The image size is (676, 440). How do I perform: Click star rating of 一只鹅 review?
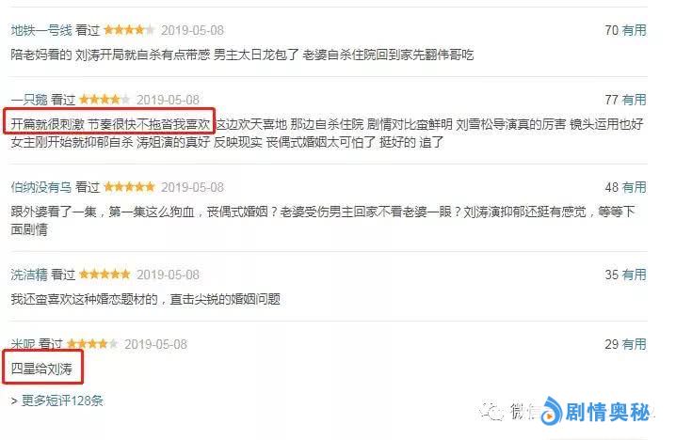click(x=105, y=100)
